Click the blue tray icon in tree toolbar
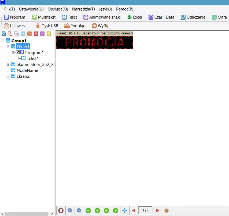 tap(4, 34)
